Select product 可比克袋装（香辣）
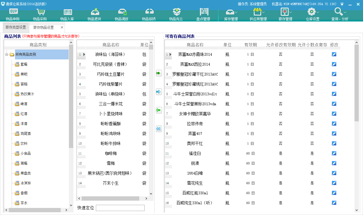 [111, 64]
